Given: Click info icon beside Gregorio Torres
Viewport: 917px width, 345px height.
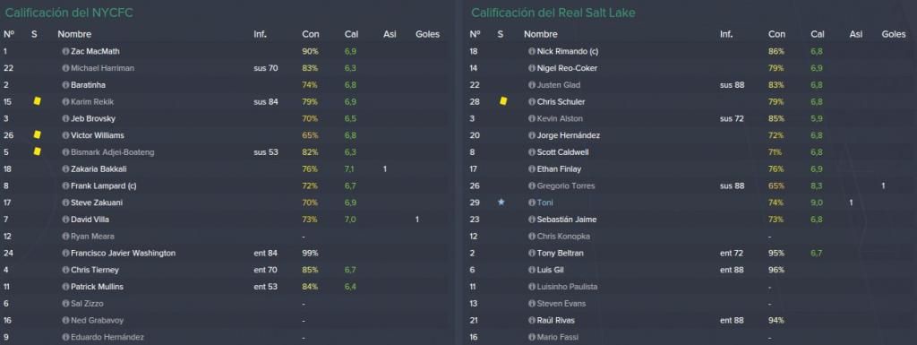Looking at the screenshot, I should point(532,186).
